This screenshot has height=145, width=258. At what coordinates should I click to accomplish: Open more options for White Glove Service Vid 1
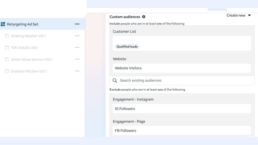(x=77, y=59)
